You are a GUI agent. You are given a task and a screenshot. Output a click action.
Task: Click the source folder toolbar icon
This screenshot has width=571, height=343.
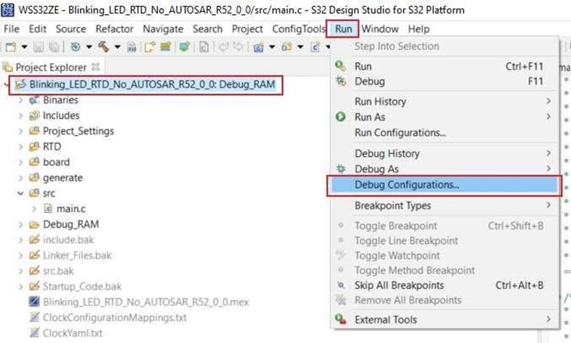pyautogui.click(x=287, y=47)
